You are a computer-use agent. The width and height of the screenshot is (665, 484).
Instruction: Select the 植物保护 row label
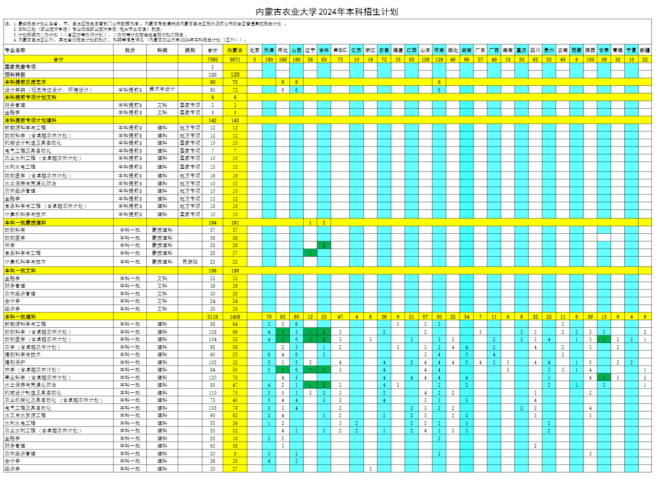pyautogui.click(x=15, y=362)
